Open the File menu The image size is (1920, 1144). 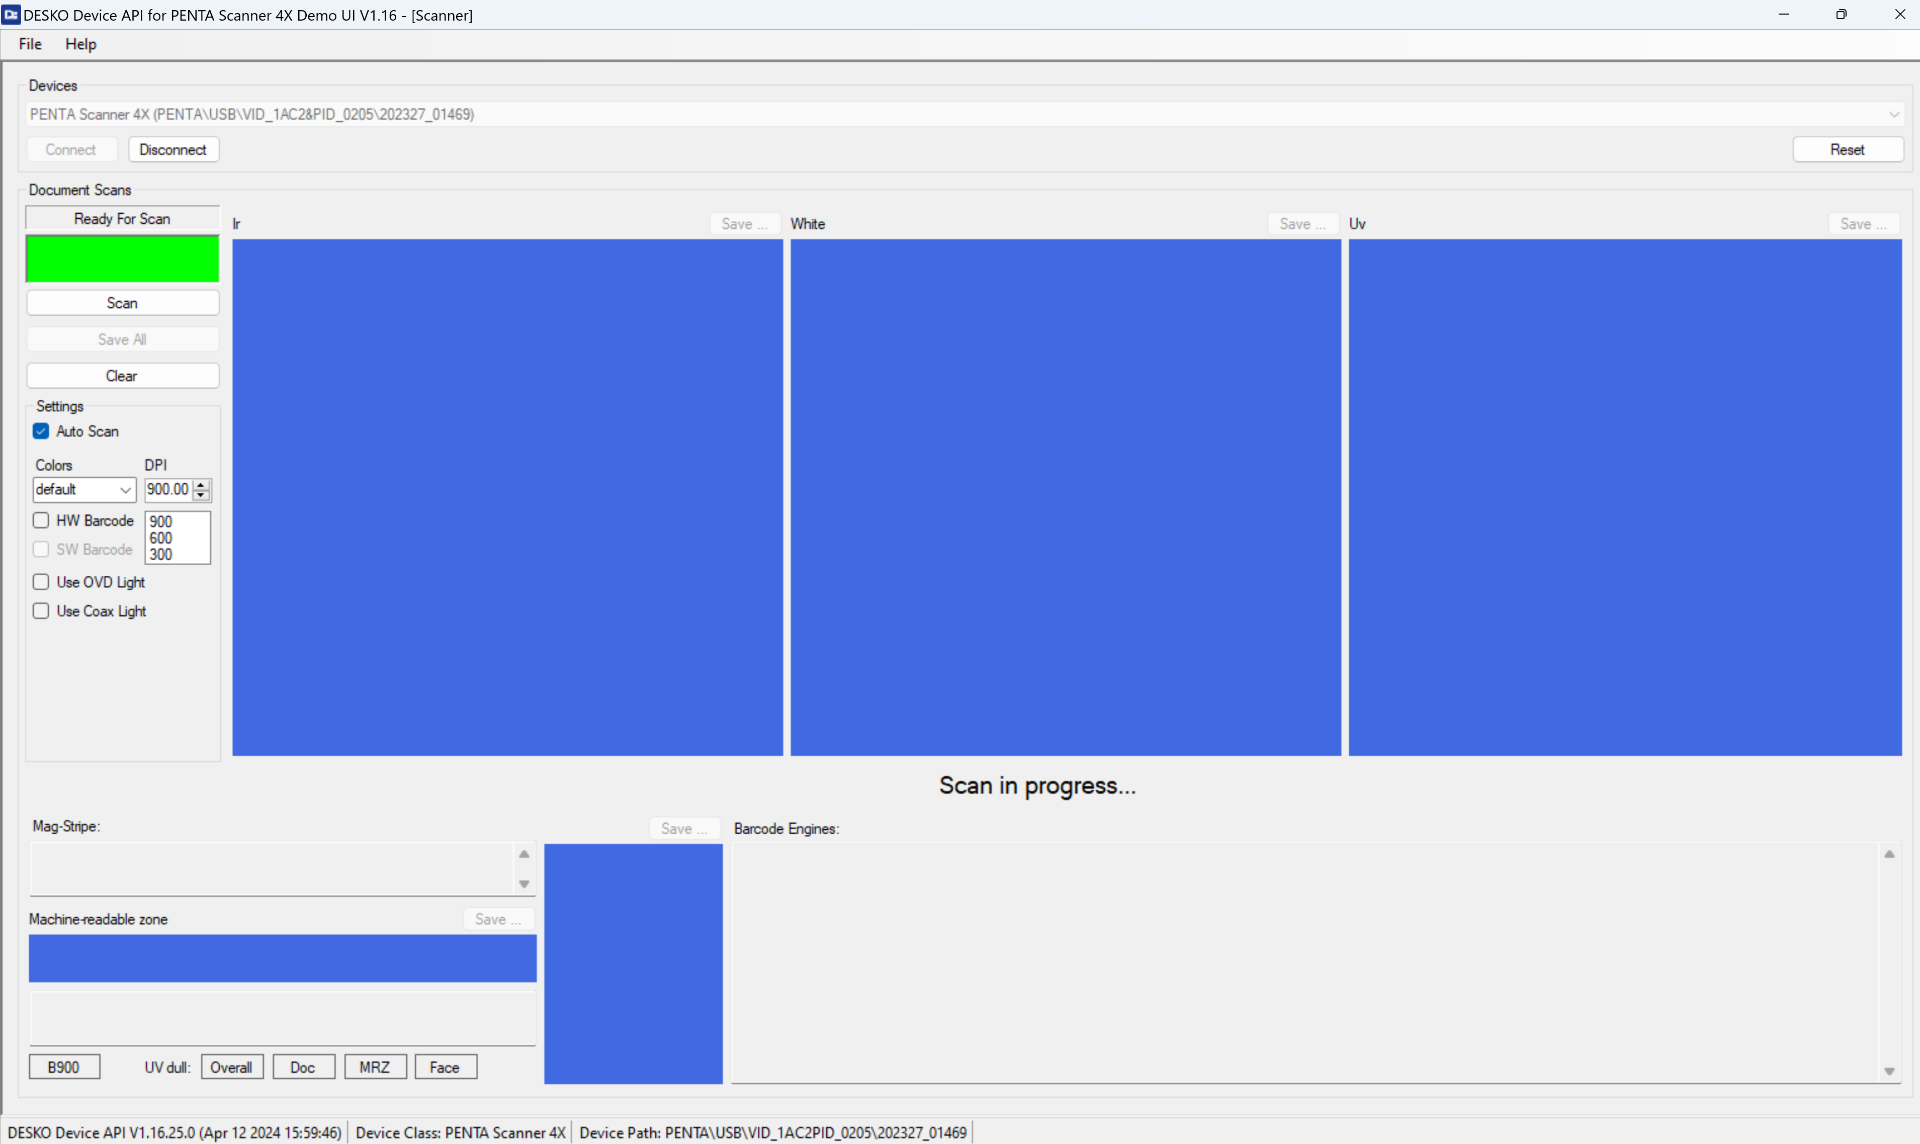(30, 44)
